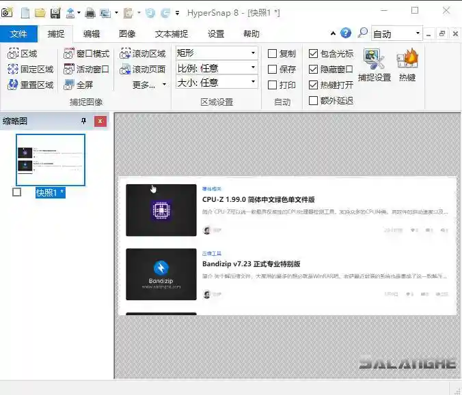Enable the Save (保存) checkbox
This screenshot has height=395, width=462.
pos(272,69)
